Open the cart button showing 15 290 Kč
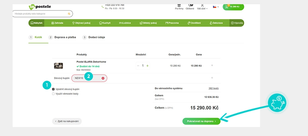Screen dimensions: 308x136 point(233,7)
